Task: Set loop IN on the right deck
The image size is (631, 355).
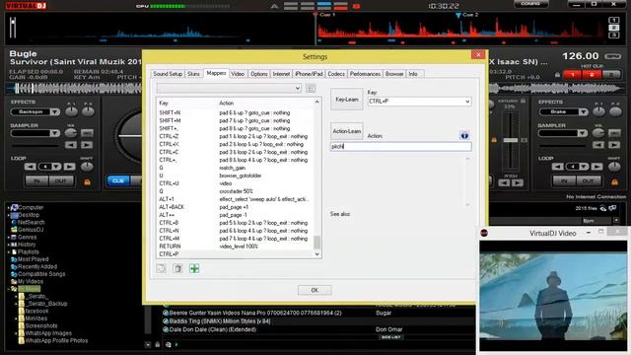Action: click(x=564, y=181)
